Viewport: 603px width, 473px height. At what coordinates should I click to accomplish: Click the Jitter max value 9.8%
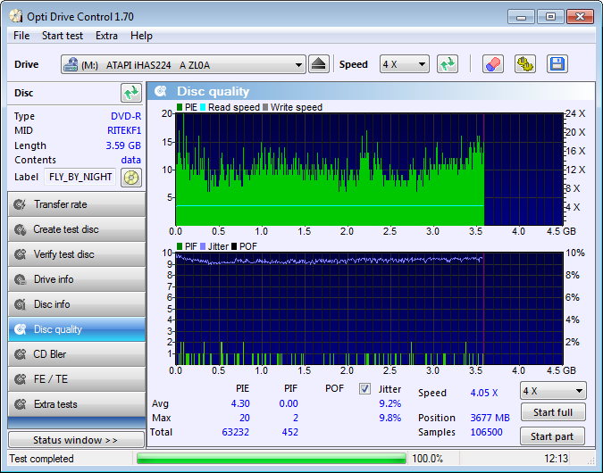click(390, 418)
